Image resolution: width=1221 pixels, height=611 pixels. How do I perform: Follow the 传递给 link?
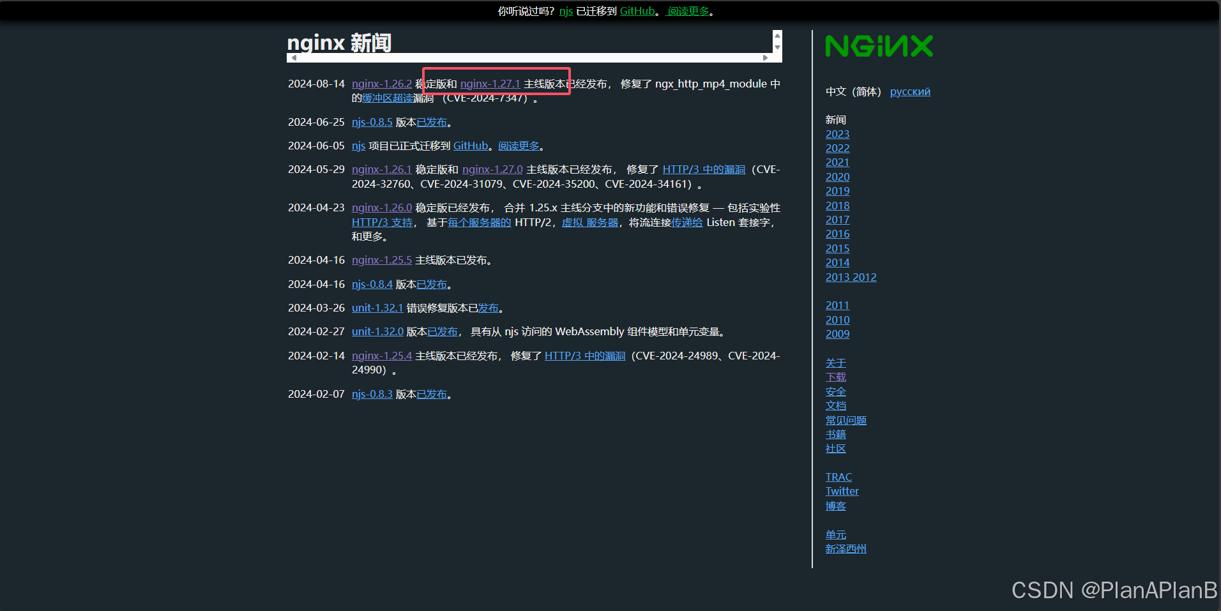pos(687,222)
